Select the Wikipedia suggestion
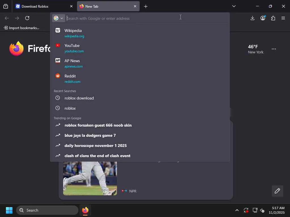 click(140, 33)
